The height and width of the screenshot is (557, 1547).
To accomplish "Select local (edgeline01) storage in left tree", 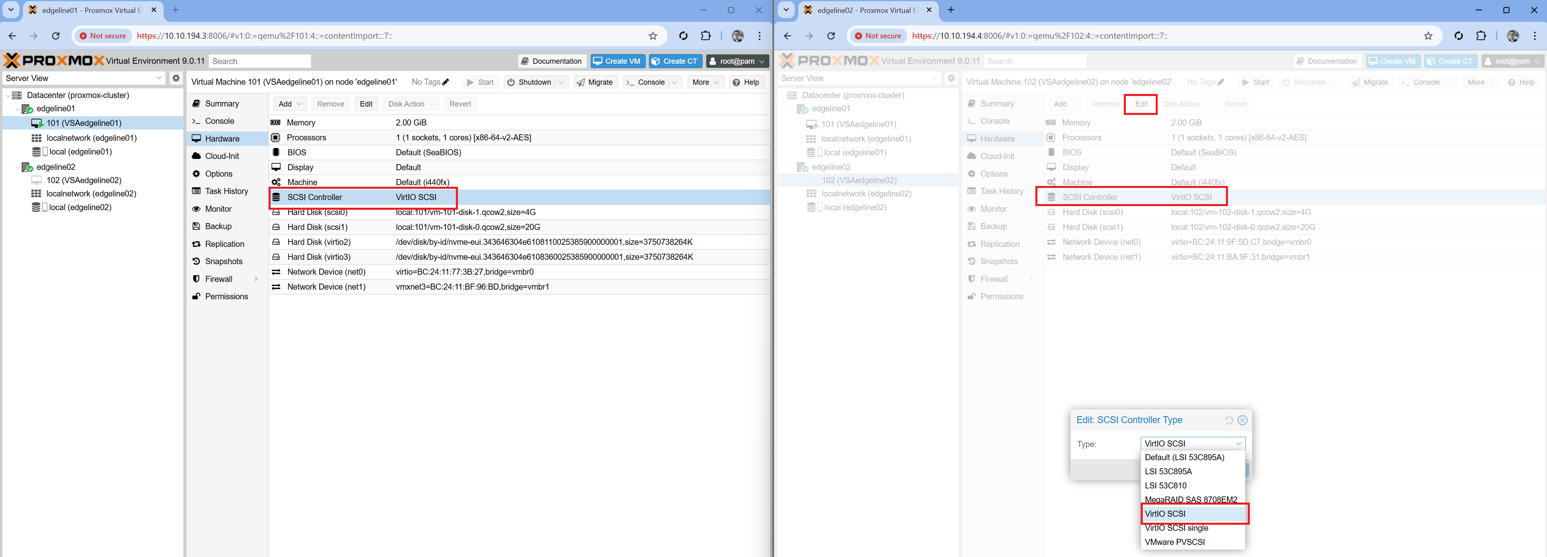I will click(x=80, y=152).
